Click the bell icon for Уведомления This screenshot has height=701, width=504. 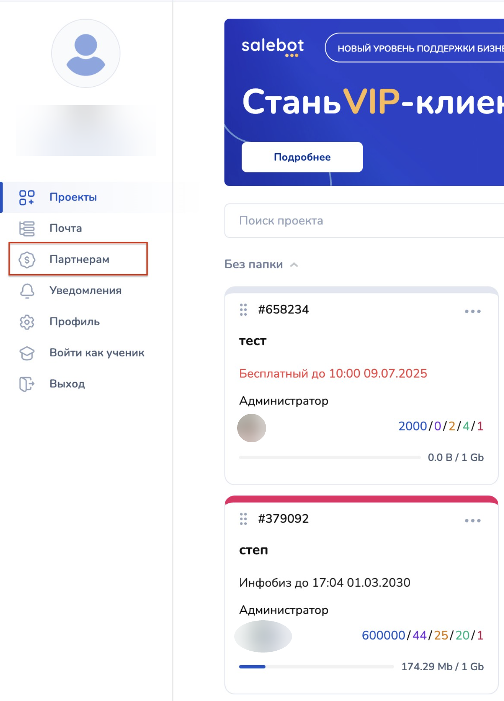[27, 291]
